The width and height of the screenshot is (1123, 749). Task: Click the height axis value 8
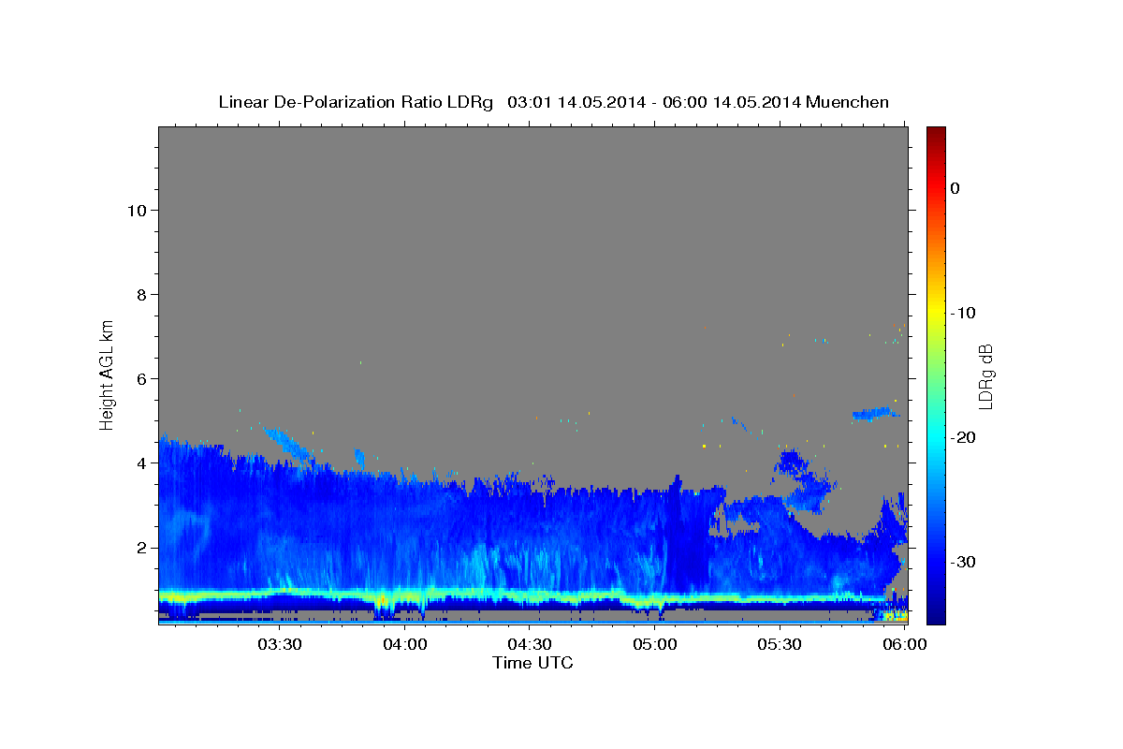click(x=142, y=295)
